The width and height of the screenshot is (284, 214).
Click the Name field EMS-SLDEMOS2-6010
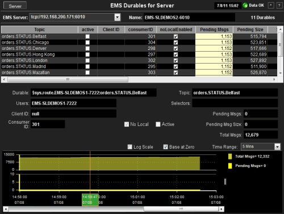pos(189,18)
